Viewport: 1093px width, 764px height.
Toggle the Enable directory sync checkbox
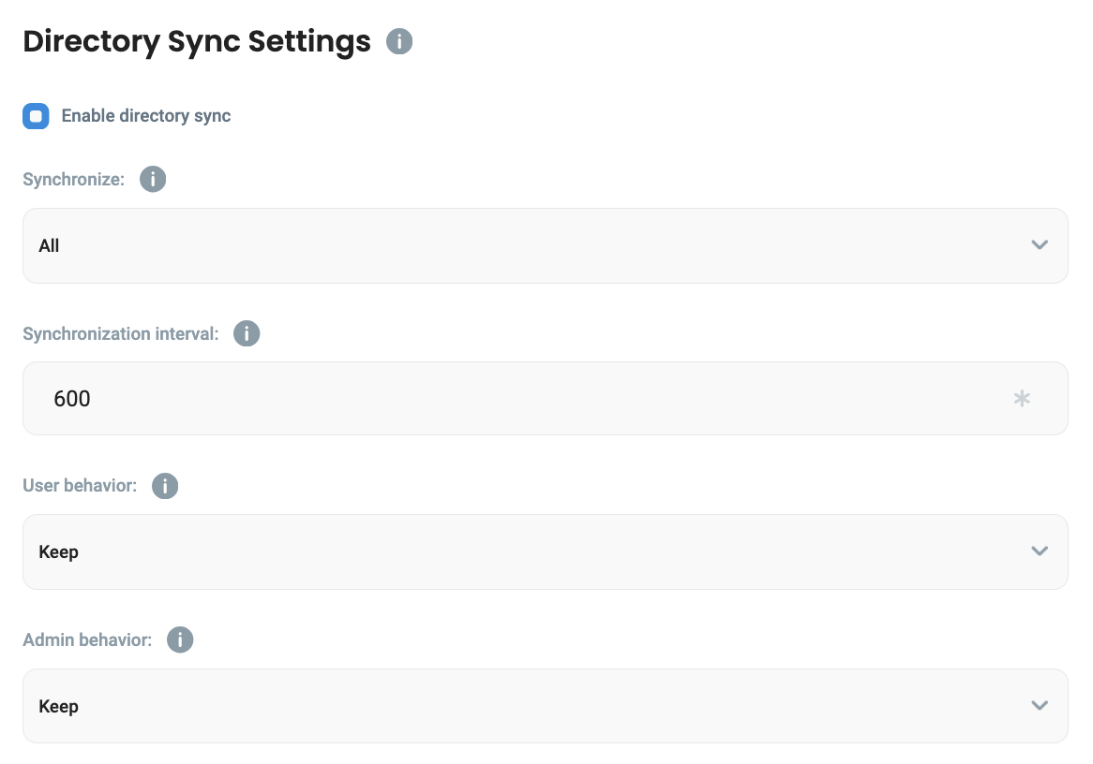pos(36,116)
